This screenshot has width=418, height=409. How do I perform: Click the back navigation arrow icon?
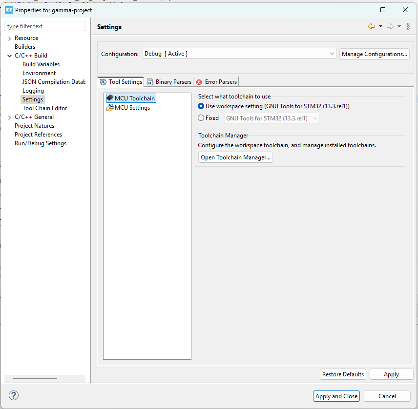[x=371, y=26]
